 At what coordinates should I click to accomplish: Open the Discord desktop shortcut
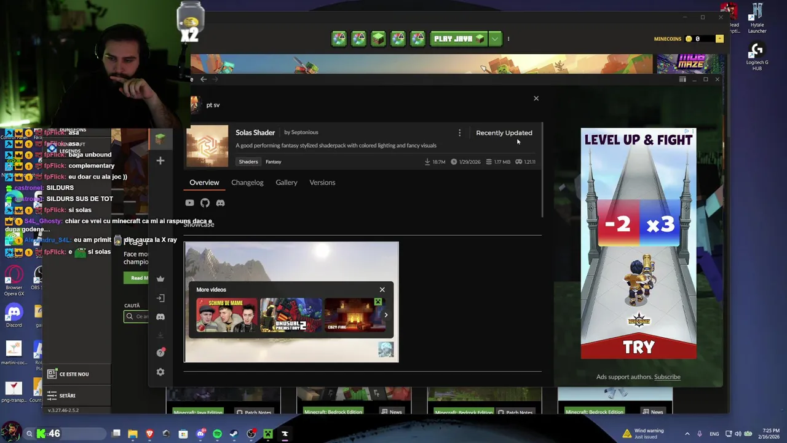[14, 316]
